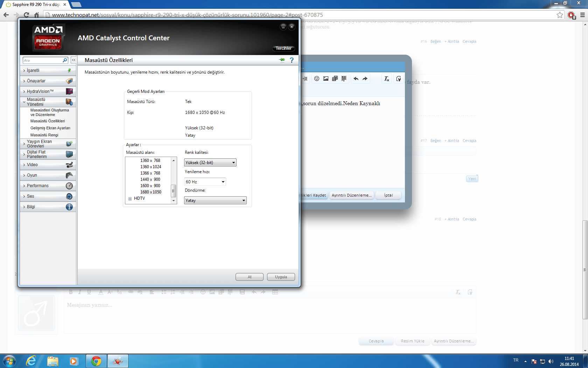Viewport: 588px width, 368px height.
Task: Click the insert media icon in the edit dialog
Action: [335, 79]
